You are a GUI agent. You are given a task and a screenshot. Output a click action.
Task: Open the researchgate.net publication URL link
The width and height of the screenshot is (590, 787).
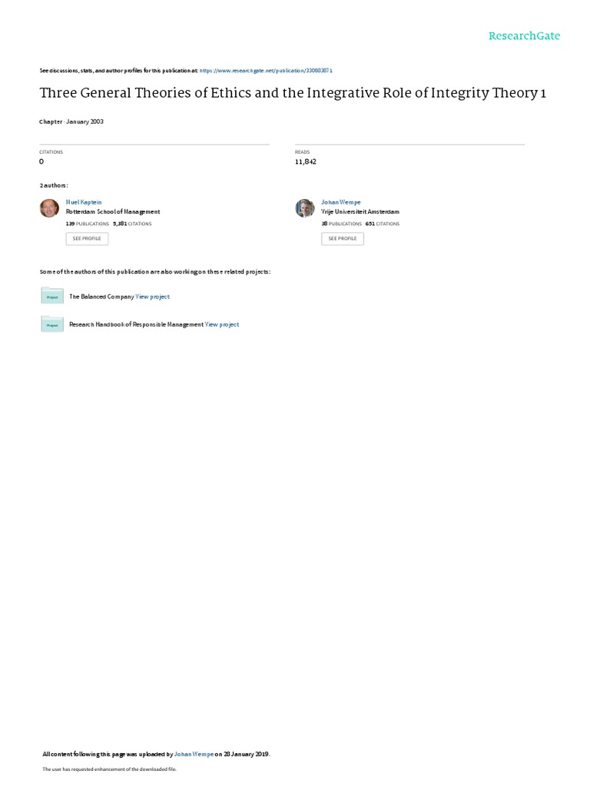266,71
